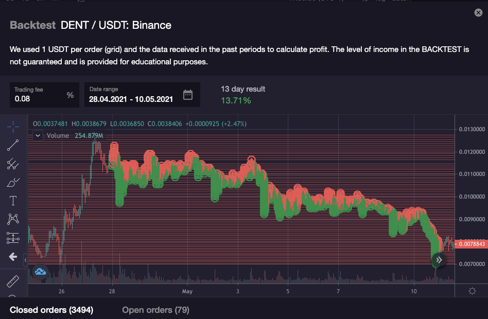Close the Backtest dialog

tap(478, 13)
